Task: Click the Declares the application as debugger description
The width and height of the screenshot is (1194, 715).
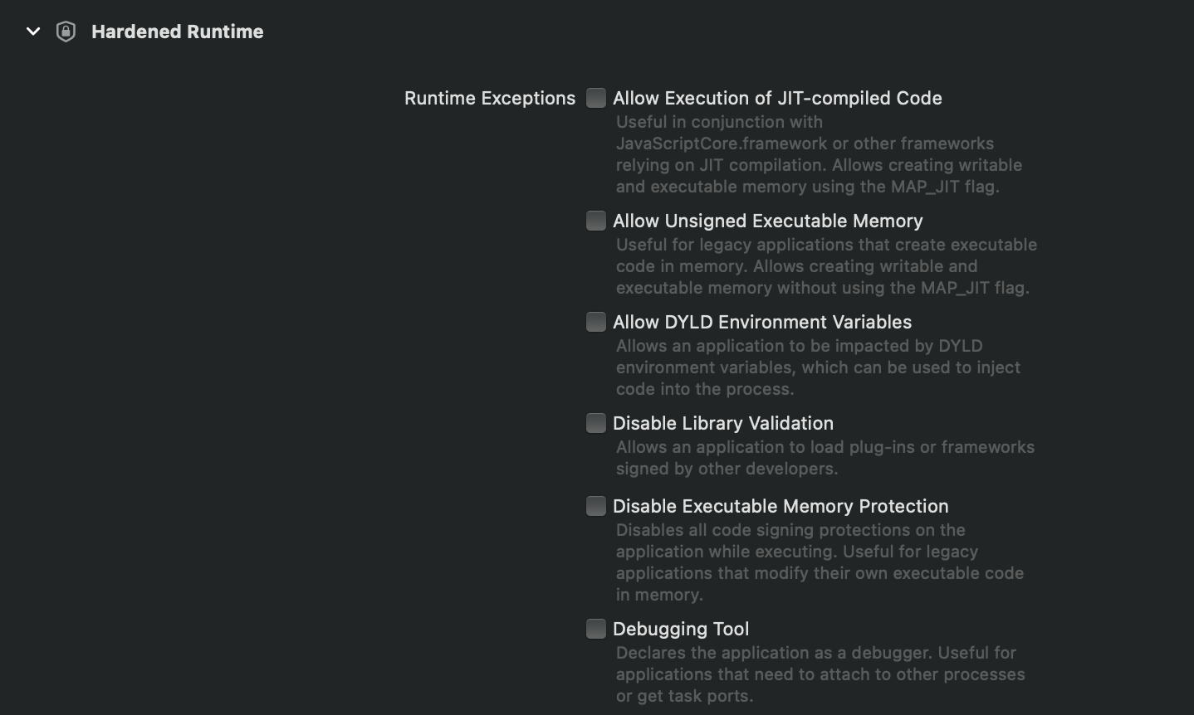Action: click(820, 674)
